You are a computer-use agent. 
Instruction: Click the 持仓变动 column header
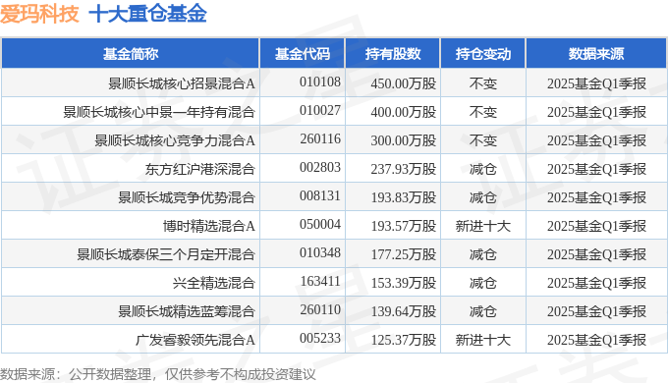(482, 54)
